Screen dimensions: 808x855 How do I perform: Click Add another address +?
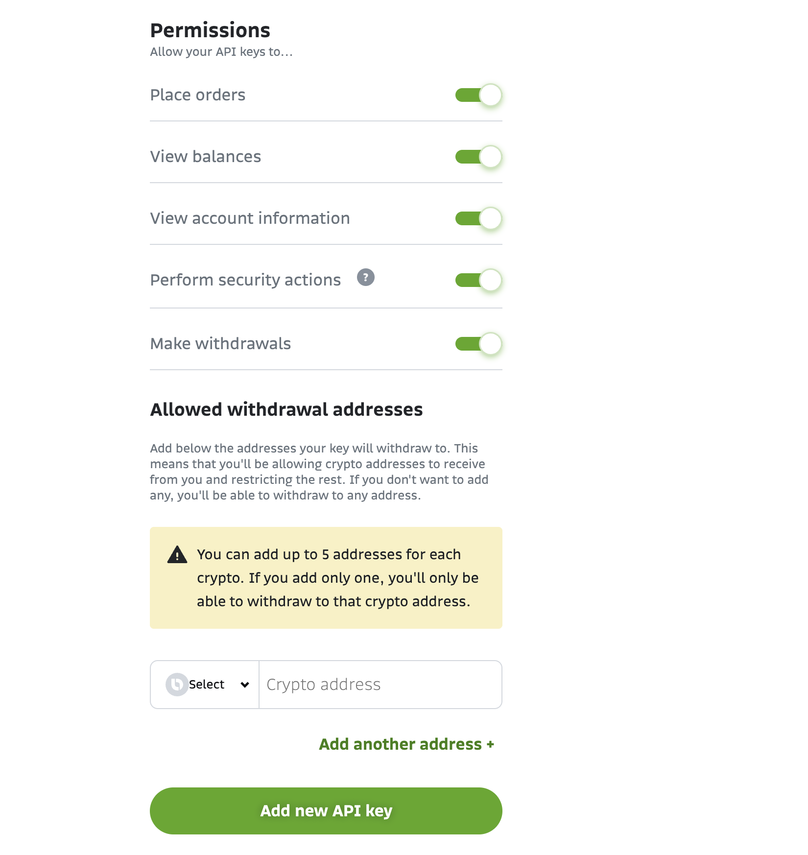pos(406,744)
